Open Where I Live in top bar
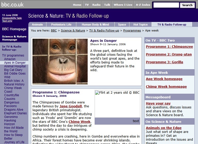 click(x=123, y=5)
